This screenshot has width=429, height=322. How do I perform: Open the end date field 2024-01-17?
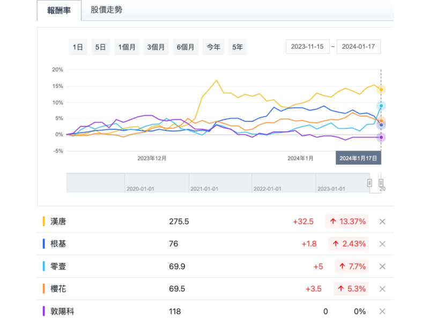pos(359,47)
